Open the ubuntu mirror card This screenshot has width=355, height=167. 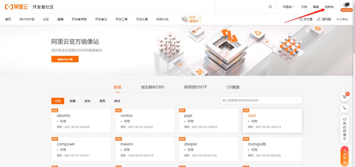pos(81,121)
